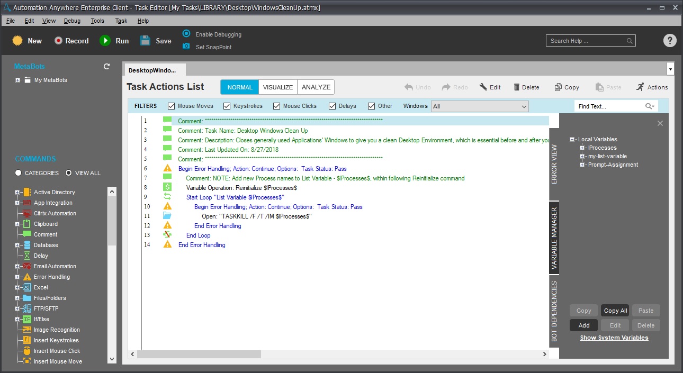Select the Error Handling warning icon command

click(28, 277)
